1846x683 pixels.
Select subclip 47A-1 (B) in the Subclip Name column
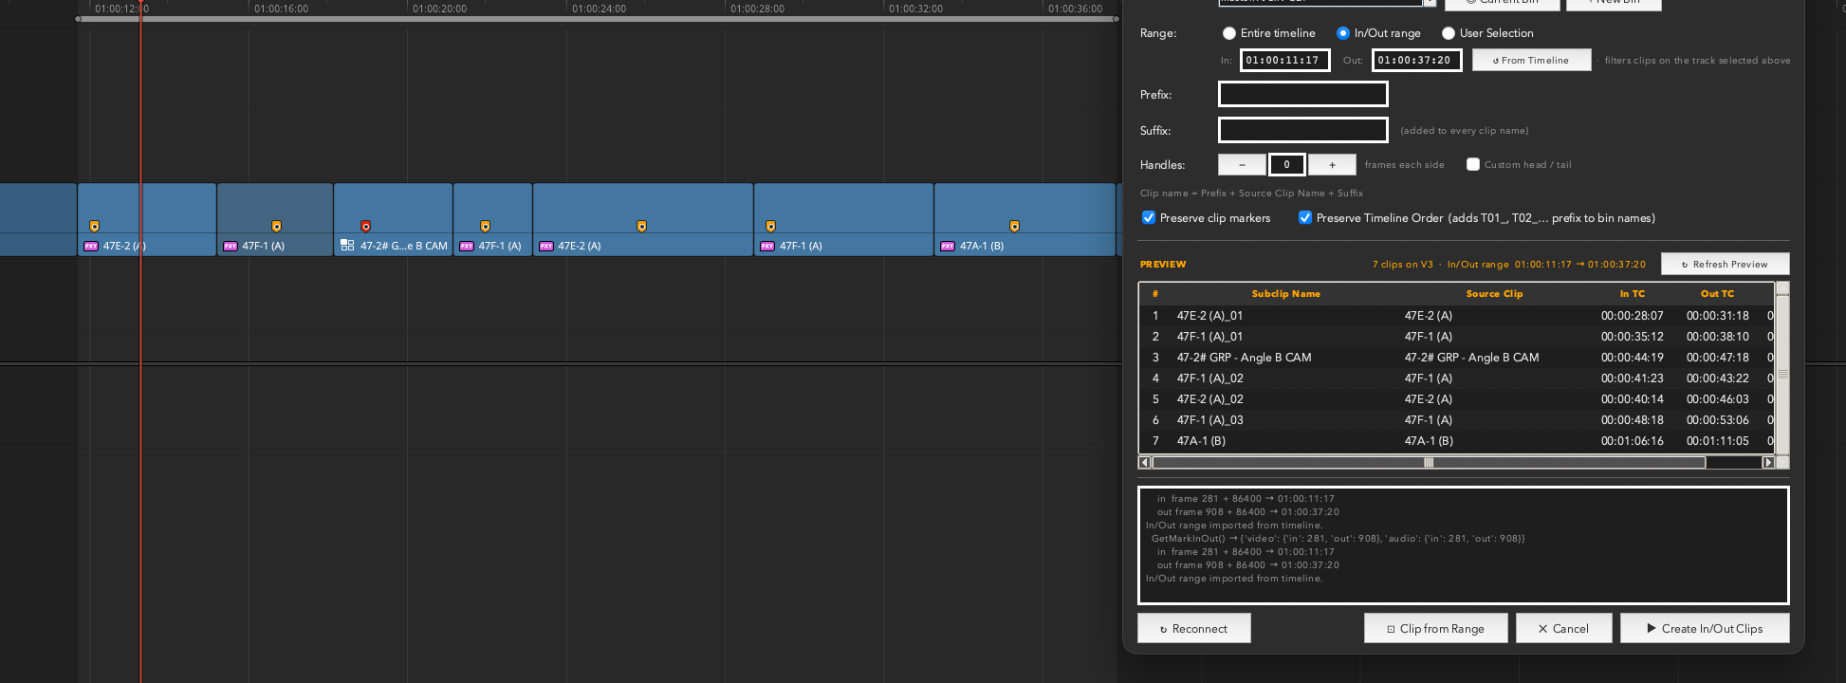tap(1201, 441)
